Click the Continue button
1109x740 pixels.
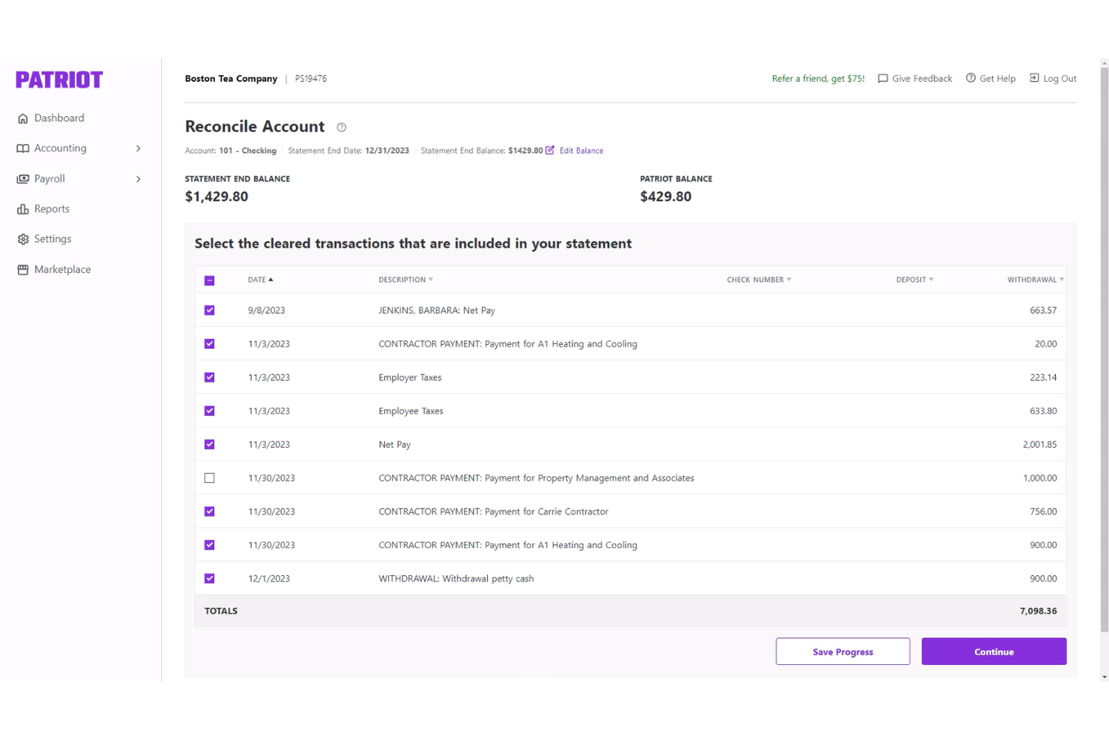994,651
